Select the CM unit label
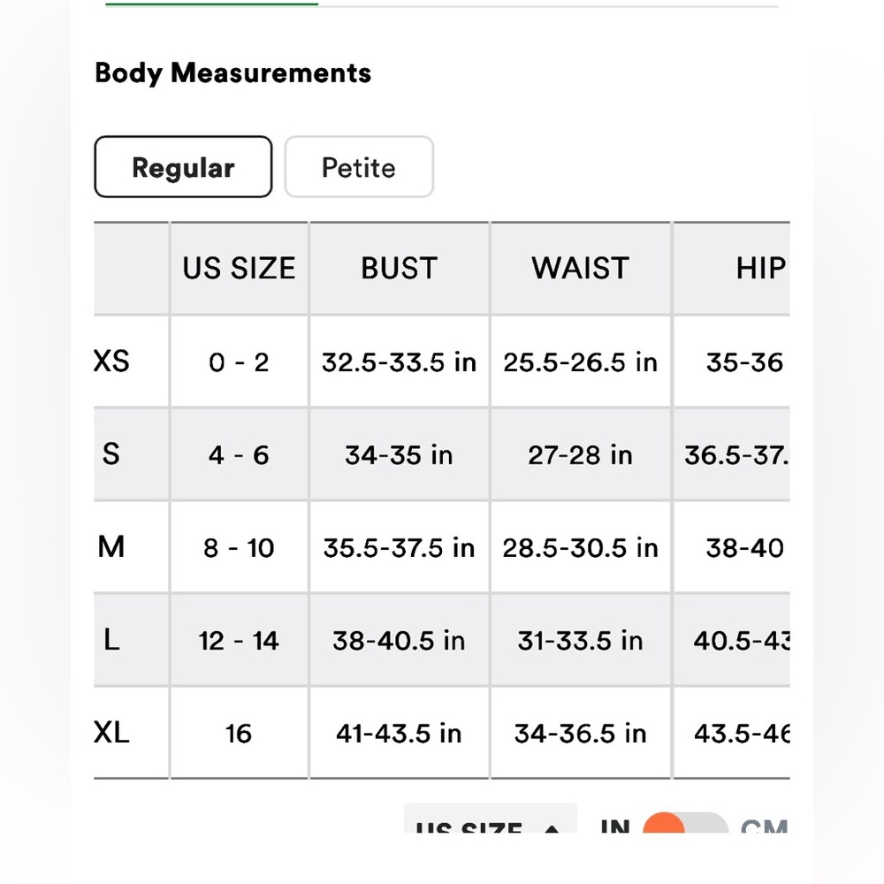884x884 pixels. [x=764, y=826]
